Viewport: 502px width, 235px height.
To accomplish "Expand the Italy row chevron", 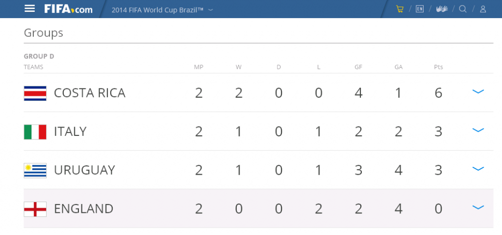I will [x=478, y=130].
